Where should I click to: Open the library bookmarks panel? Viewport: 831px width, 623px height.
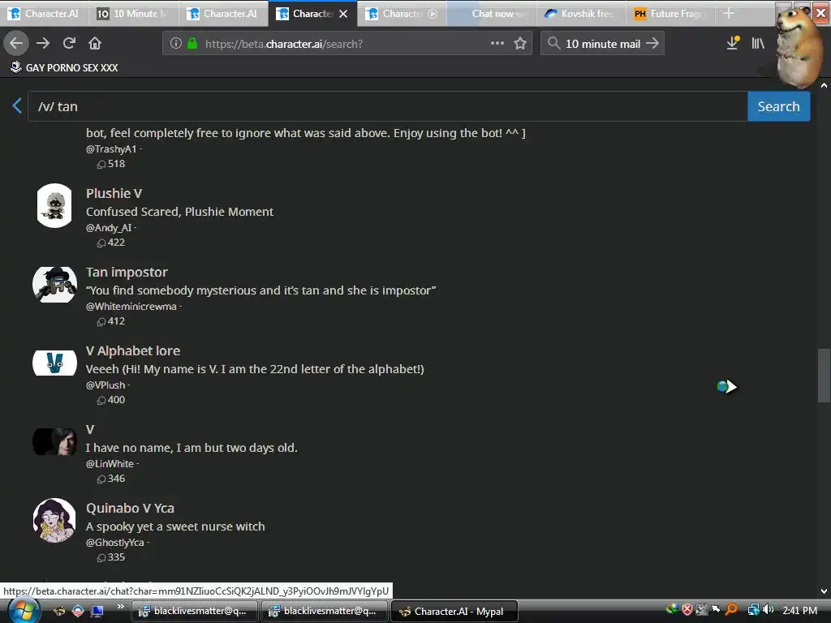(758, 43)
